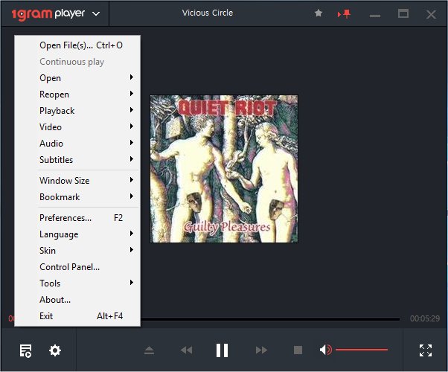Mute the volume speaker icon
The height and width of the screenshot is (372, 448).
(x=325, y=350)
